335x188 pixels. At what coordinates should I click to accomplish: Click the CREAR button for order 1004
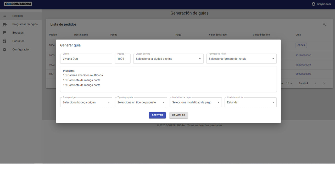[x=301, y=45]
